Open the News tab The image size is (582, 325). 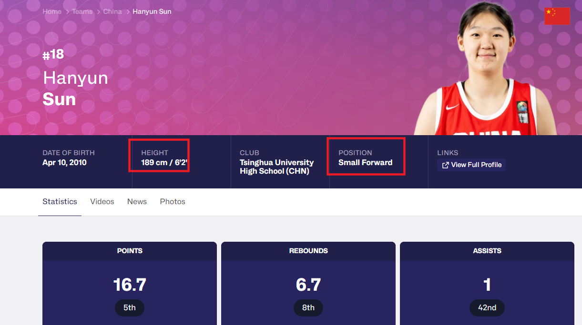pos(137,202)
